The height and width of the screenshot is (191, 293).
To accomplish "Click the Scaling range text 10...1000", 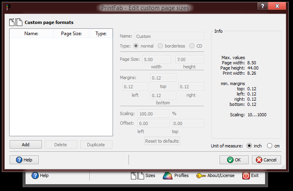I will click(257, 115).
